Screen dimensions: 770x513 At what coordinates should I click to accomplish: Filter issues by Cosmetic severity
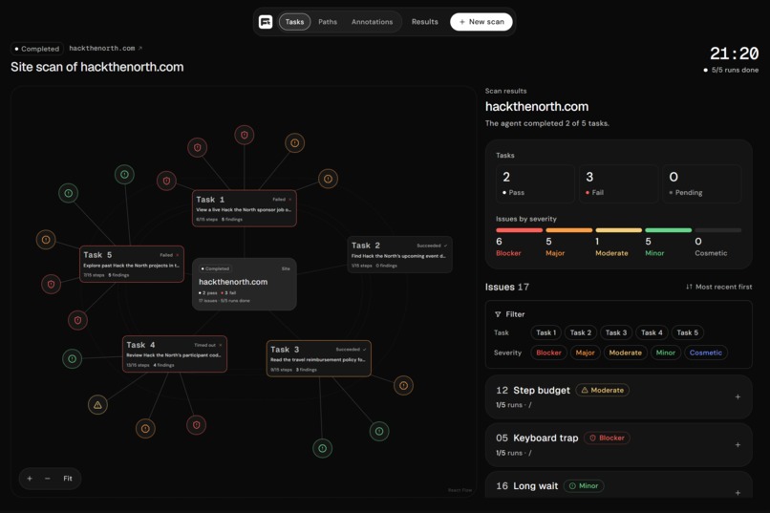click(706, 353)
